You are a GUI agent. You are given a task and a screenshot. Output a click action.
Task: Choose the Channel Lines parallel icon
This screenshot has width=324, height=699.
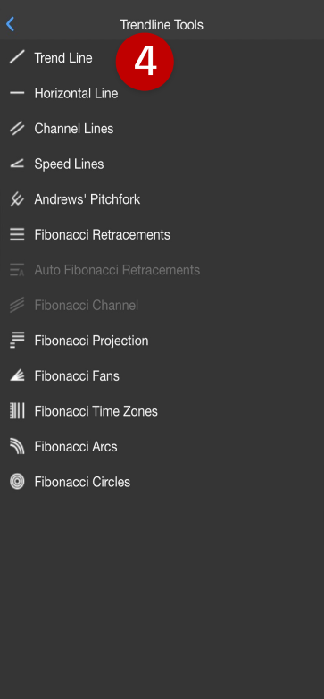17,129
